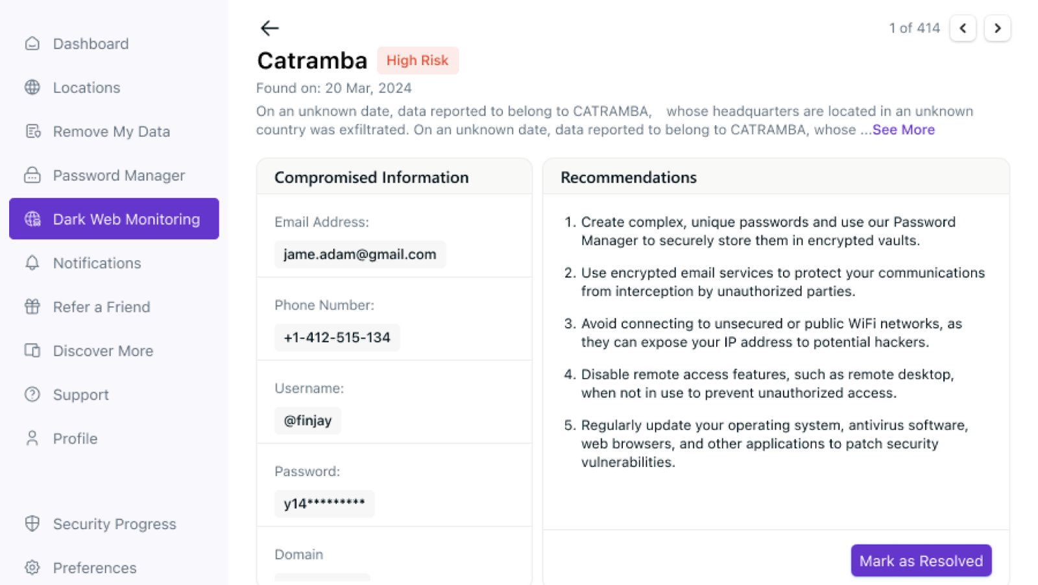
Task: Click the Preferences gear icon
Action: (32, 567)
